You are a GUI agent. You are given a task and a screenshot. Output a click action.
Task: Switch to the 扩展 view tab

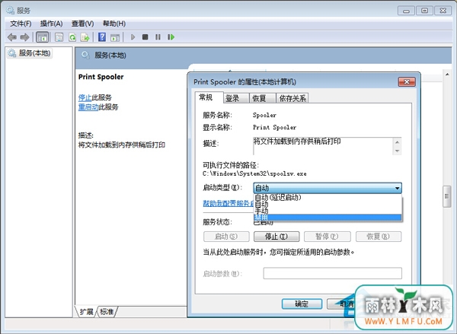tap(86, 312)
